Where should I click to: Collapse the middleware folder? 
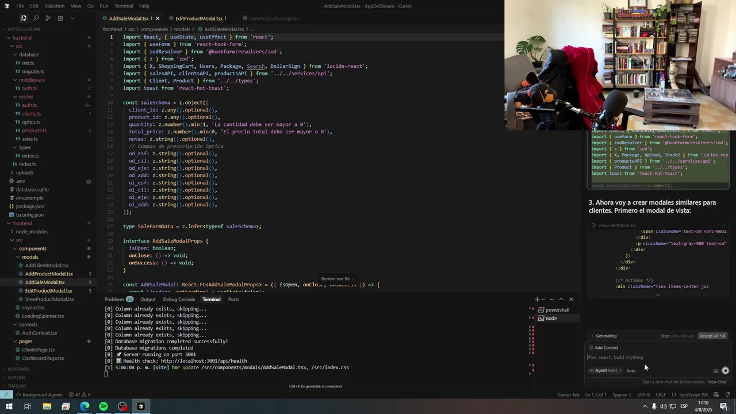(32, 80)
